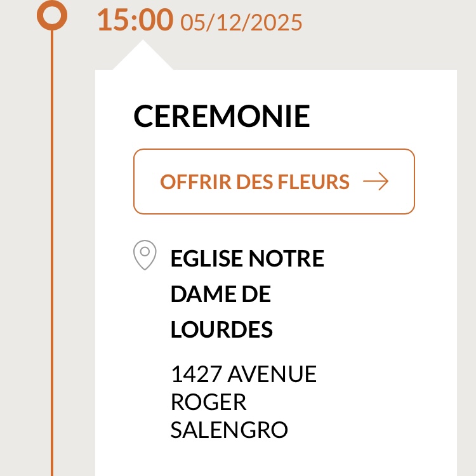Click the EGLISE NOTRE venue line
The image size is (476, 476).
click(247, 259)
